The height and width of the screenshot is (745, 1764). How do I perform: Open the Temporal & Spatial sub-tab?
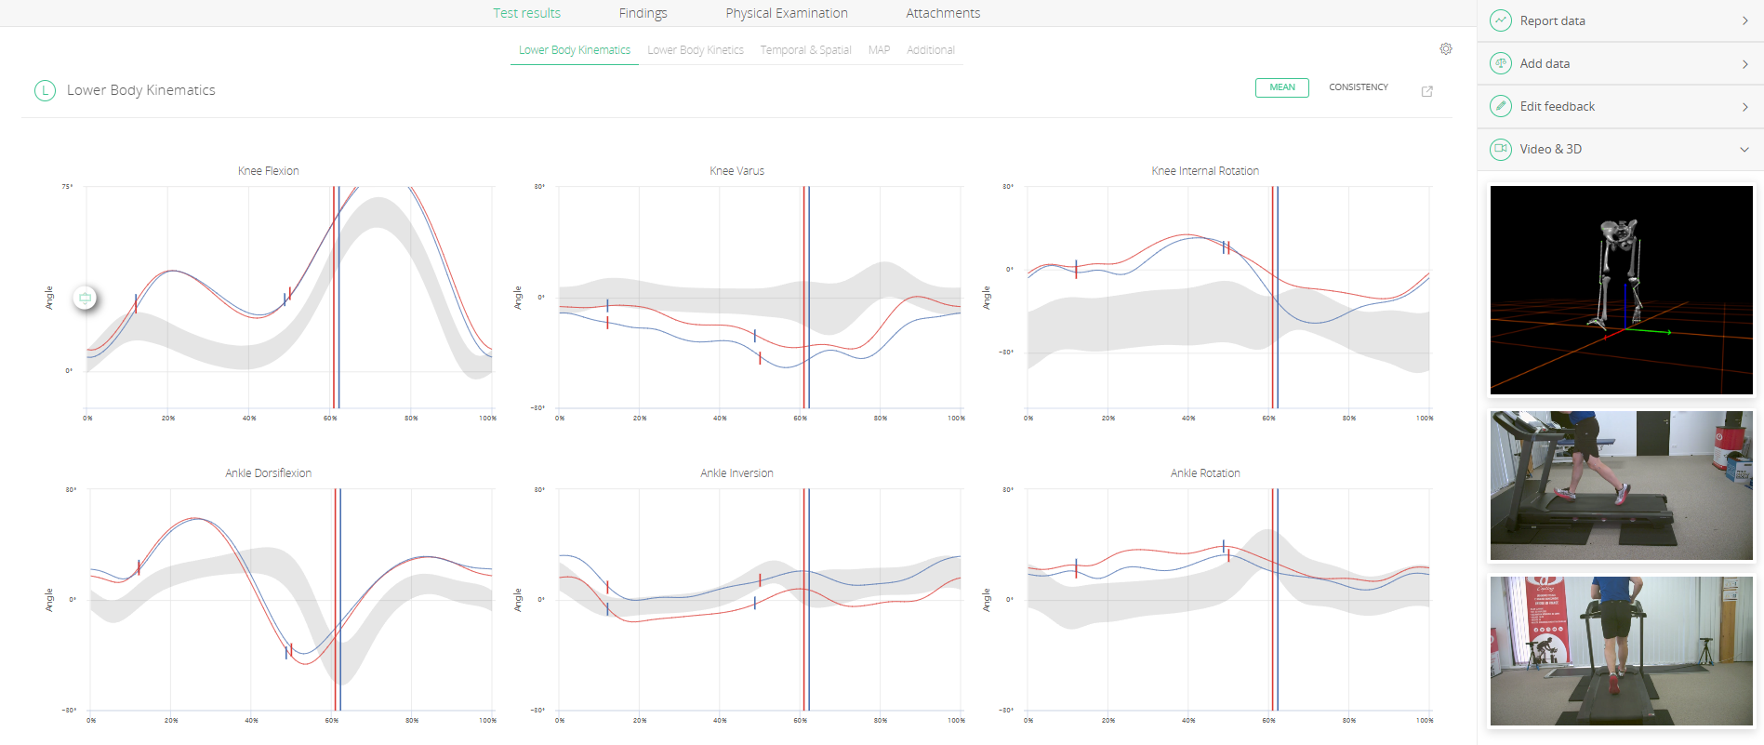tap(805, 50)
